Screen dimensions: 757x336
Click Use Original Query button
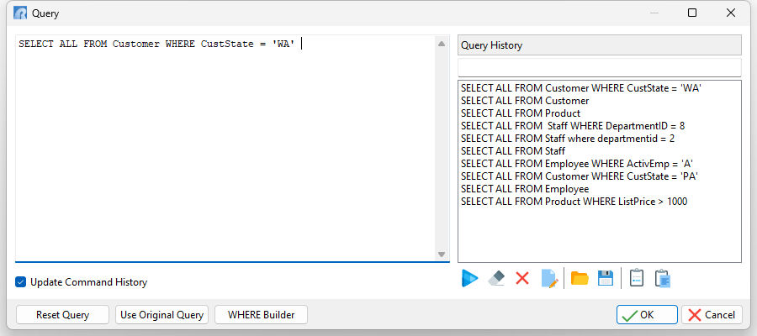(161, 315)
